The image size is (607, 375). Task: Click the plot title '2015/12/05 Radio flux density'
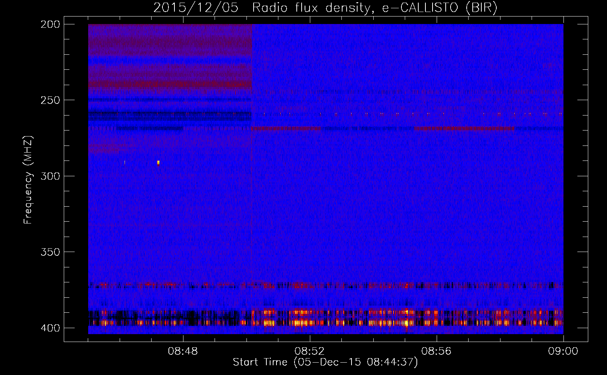click(x=325, y=7)
